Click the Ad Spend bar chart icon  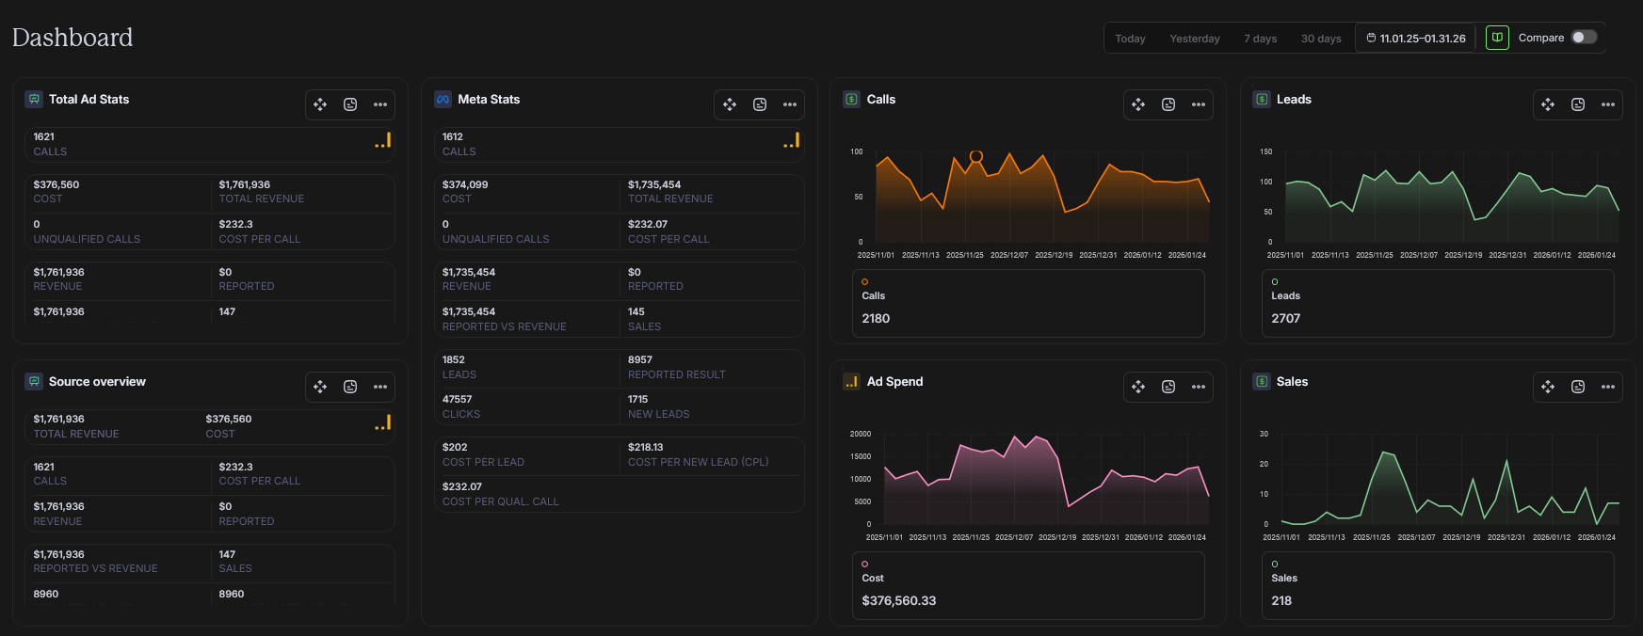(852, 381)
